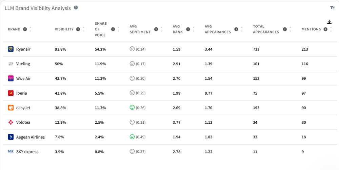Image resolution: width=339 pixels, height=170 pixels.
Task: Select the easyJet brand name
Action: pos(23,108)
